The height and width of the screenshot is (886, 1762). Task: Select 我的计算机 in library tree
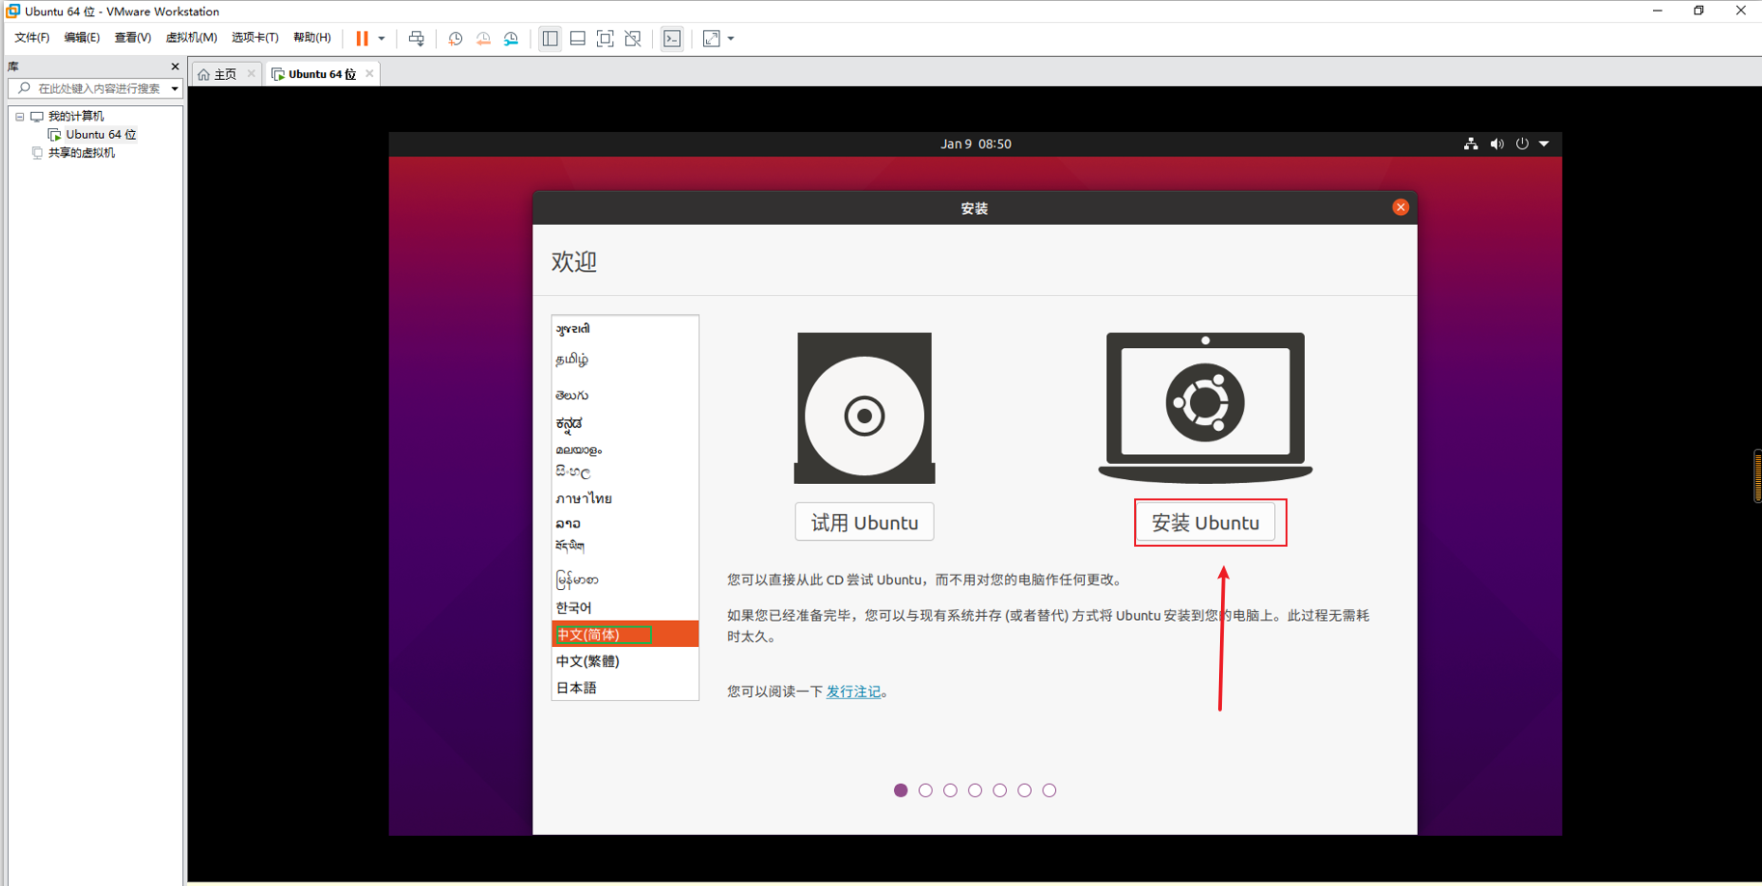click(x=75, y=117)
